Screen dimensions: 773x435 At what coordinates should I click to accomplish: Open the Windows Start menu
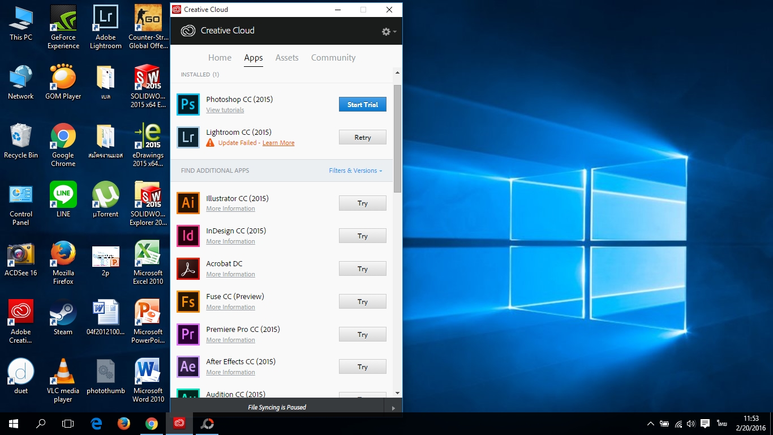[14, 424]
